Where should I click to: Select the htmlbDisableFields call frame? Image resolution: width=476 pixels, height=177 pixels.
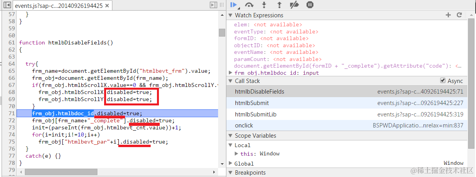coord(347,92)
